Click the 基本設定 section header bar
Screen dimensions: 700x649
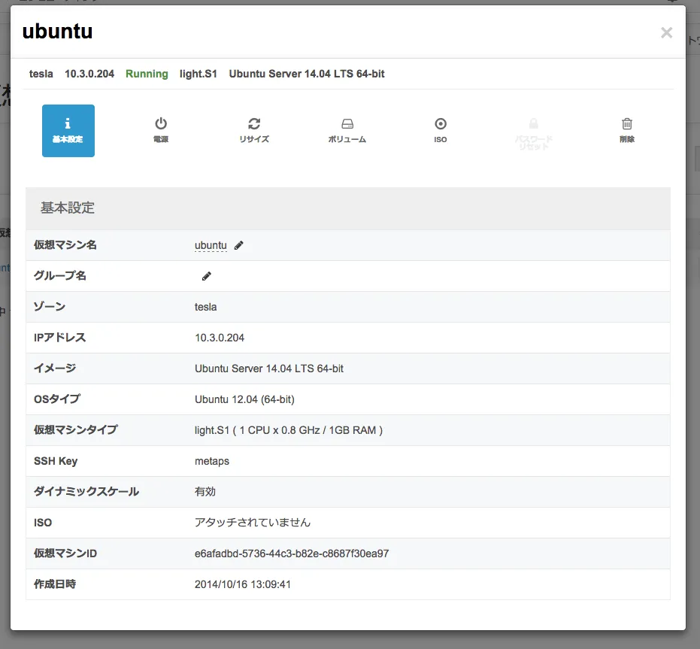(347, 208)
